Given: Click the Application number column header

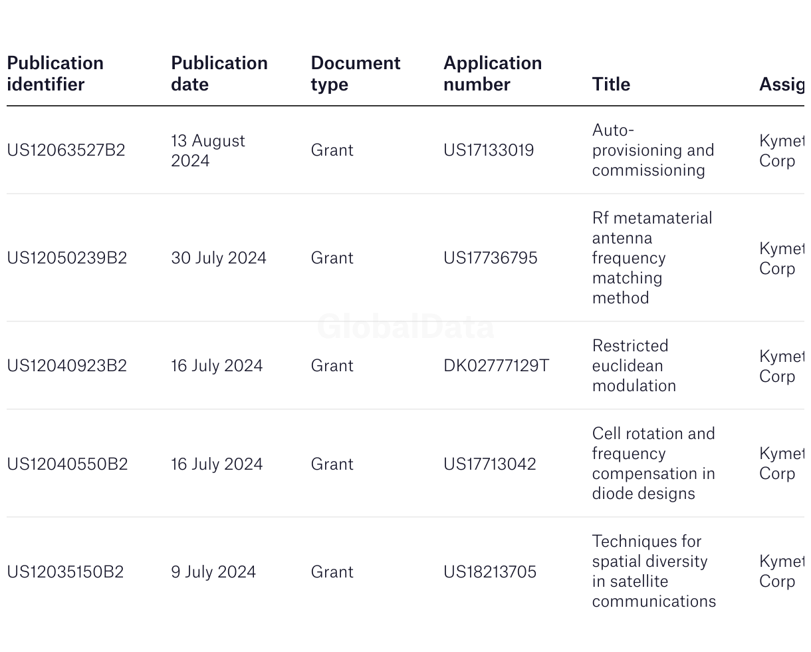Looking at the screenshot, I should (492, 73).
